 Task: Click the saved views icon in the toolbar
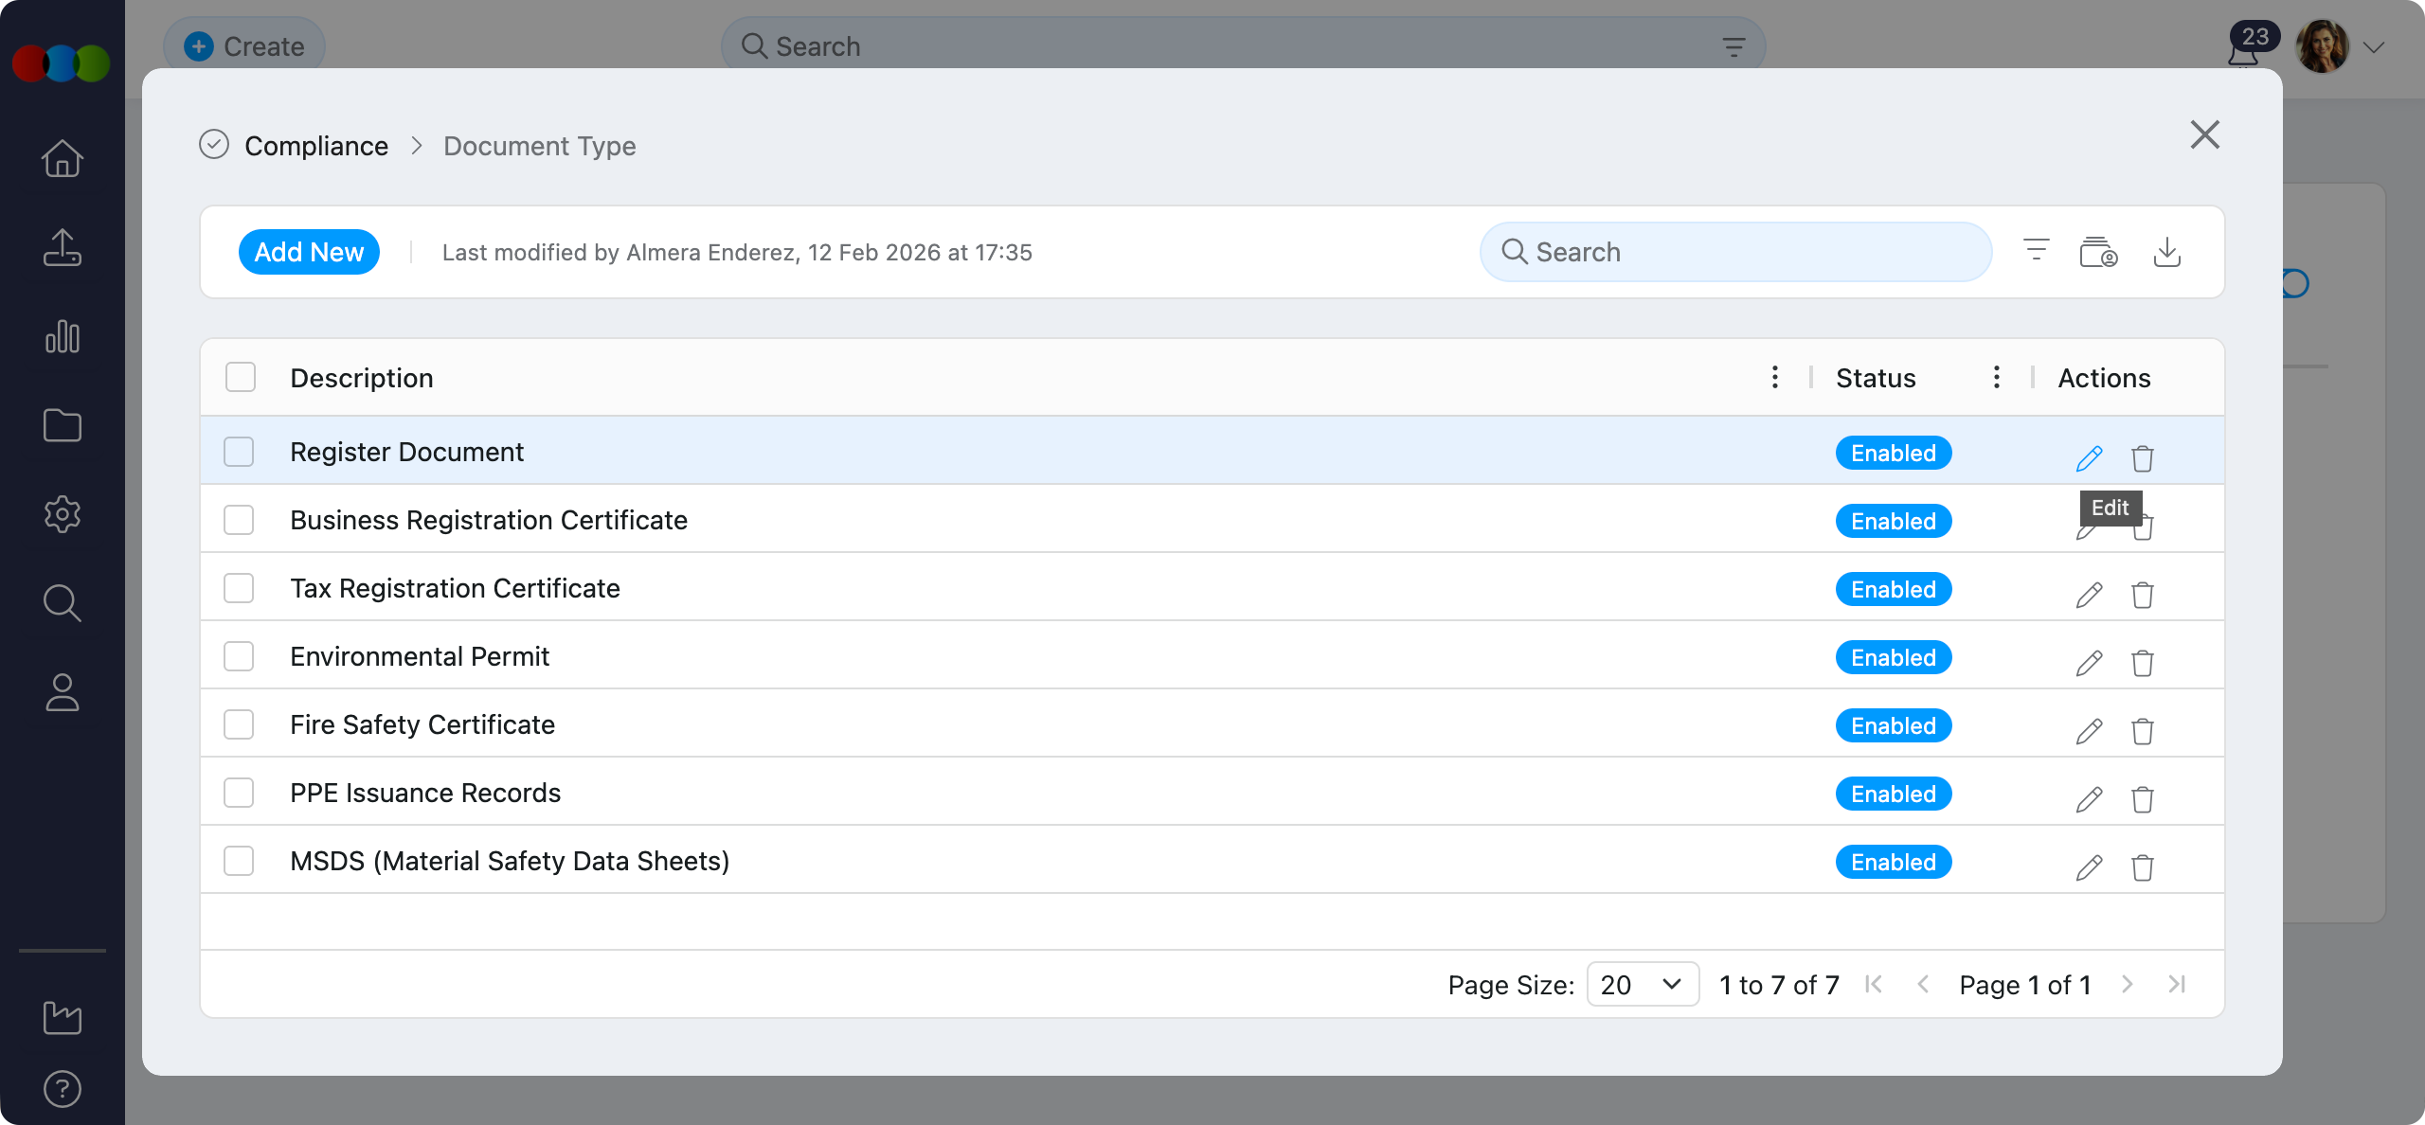click(x=2098, y=252)
